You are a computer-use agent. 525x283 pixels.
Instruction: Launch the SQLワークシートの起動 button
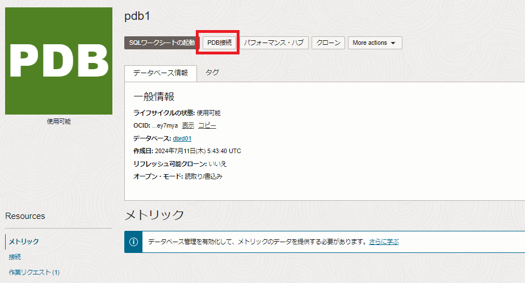point(161,43)
